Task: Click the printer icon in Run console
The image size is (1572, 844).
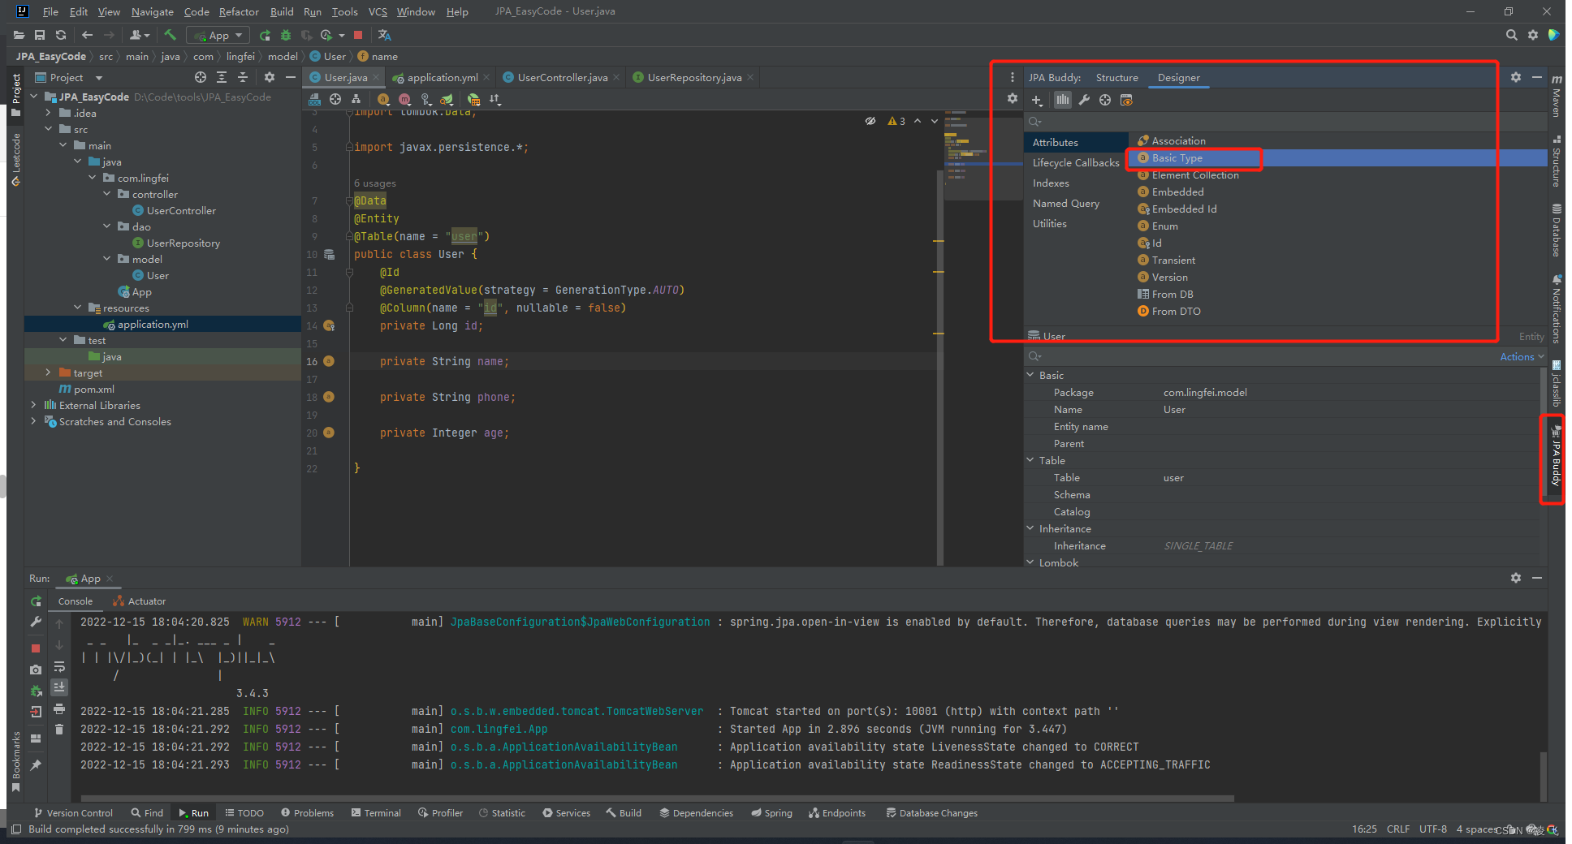Action: coord(59,709)
